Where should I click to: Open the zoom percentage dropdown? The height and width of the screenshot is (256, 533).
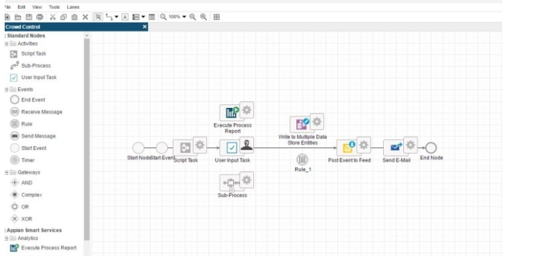184,17
